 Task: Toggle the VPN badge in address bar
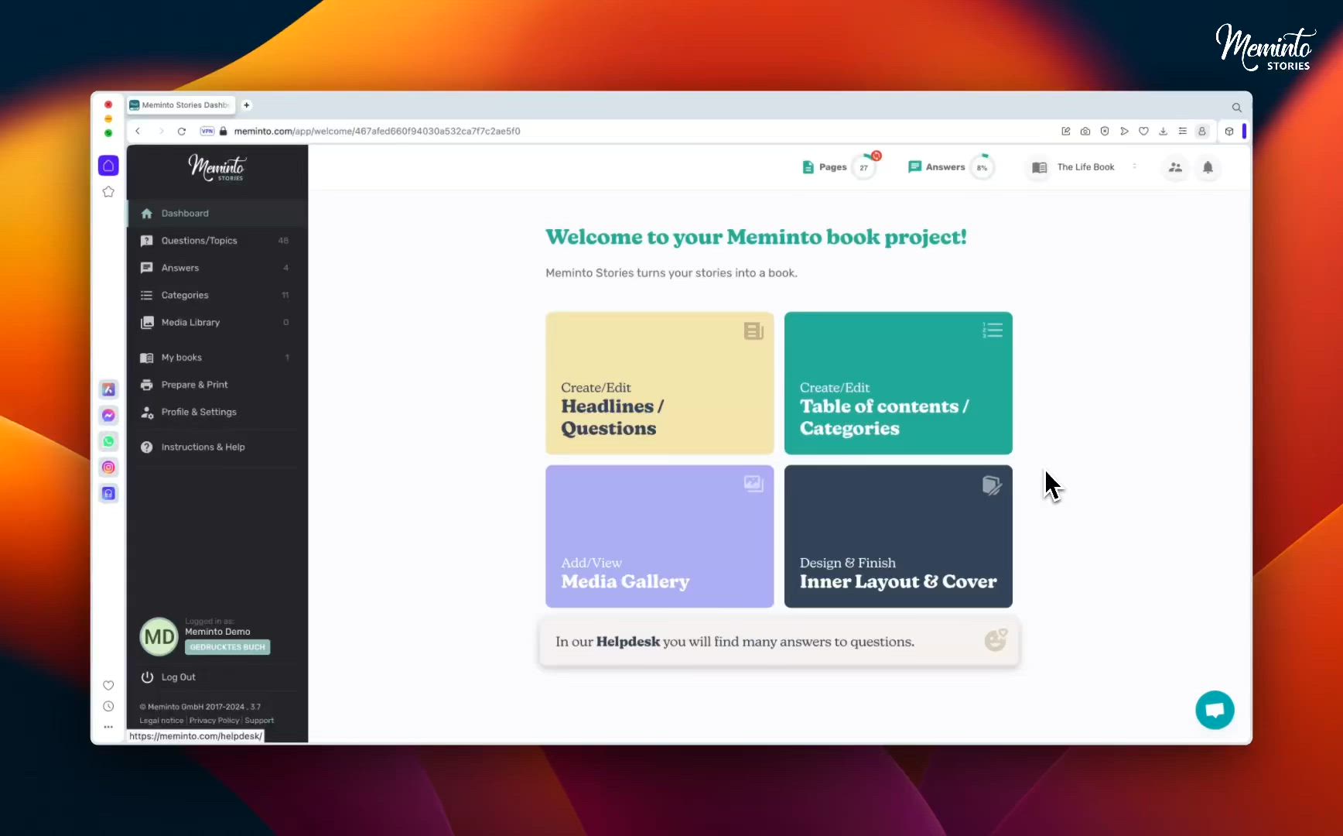[207, 131]
